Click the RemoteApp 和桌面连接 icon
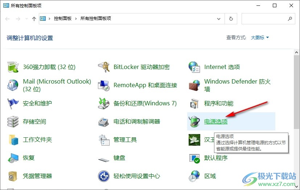300x190 pixels. coord(104,85)
